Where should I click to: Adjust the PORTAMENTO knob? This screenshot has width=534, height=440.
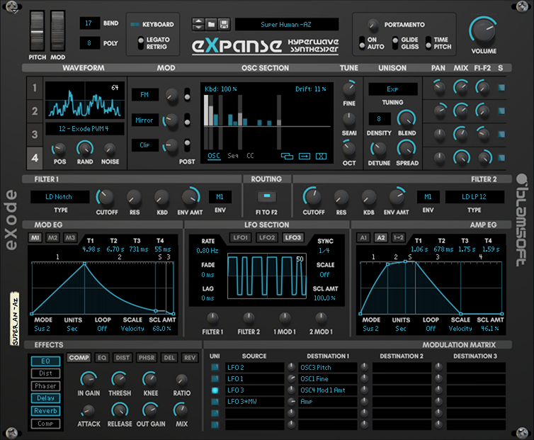coord(373,25)
